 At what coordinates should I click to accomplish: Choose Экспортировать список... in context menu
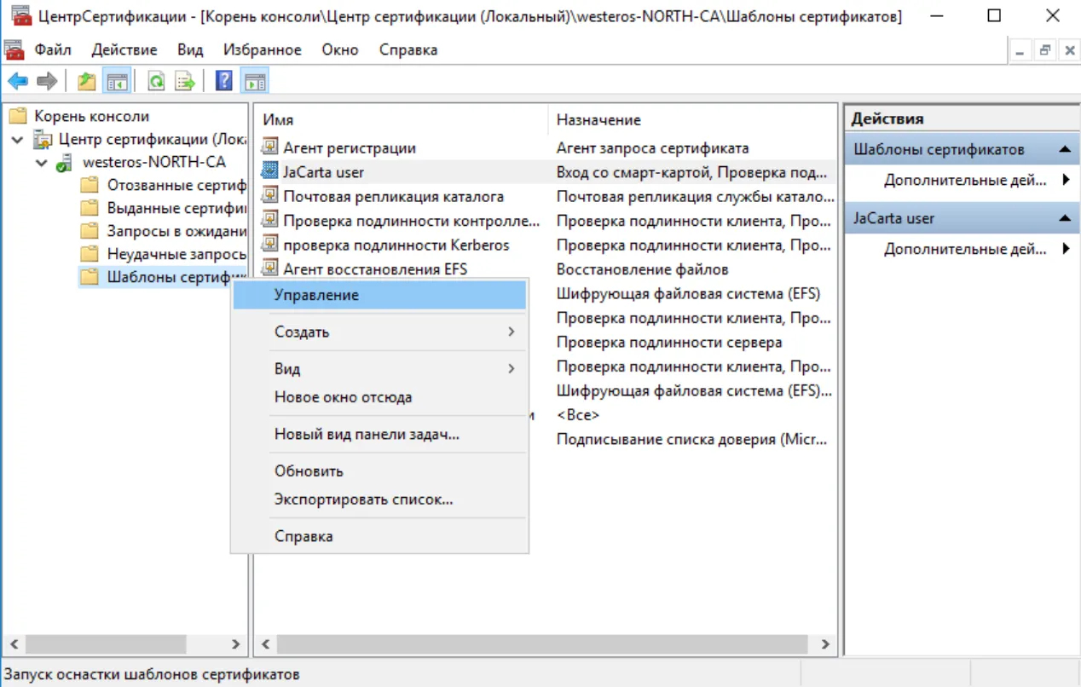pos(379,499)
